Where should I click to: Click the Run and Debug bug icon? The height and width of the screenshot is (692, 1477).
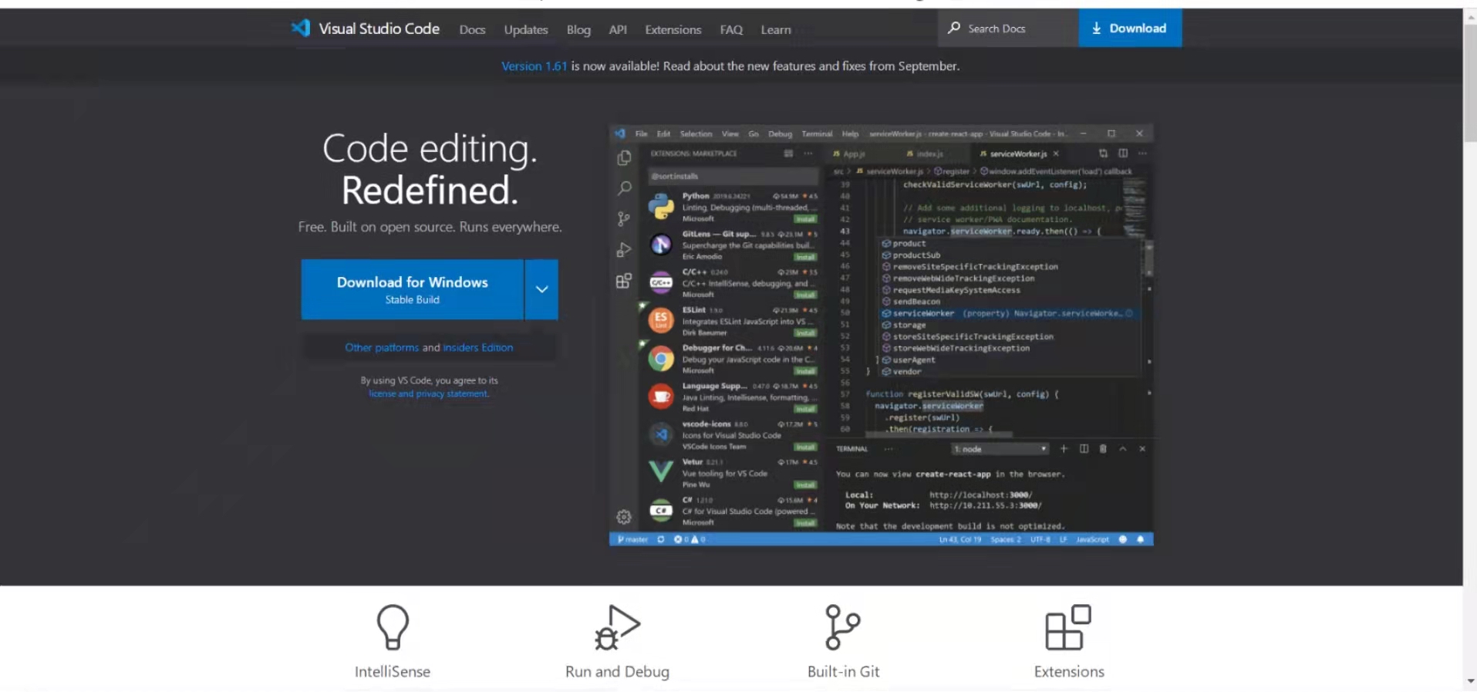tap(617, 626)
